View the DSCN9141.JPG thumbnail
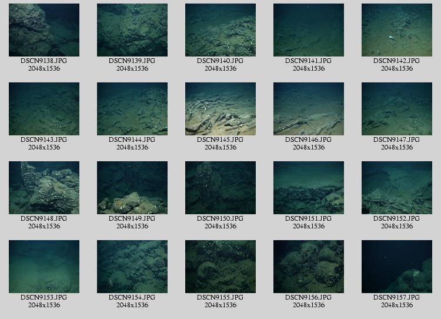Viewport: 441px width, 319px height. (x=309, y=30)
